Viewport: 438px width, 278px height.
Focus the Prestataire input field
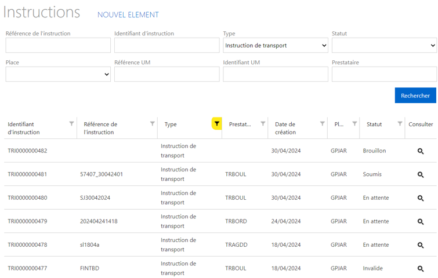coord(384,74)
